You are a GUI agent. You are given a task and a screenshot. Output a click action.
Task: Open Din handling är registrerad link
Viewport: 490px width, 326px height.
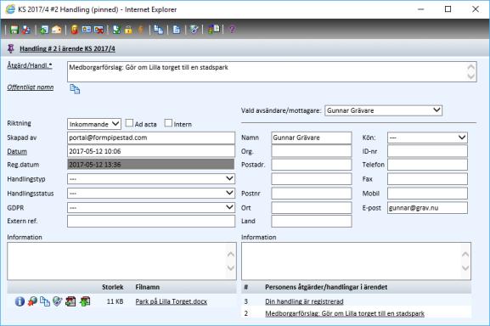[304, 301]
